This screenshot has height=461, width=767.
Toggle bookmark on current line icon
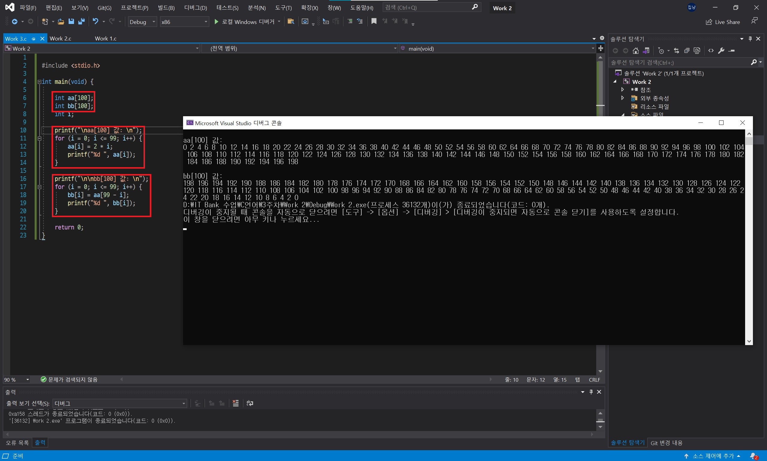pyautogui.click(x=374, y=22)
